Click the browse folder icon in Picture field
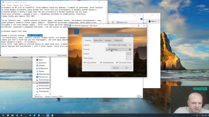209x117 pixels. 130,49
